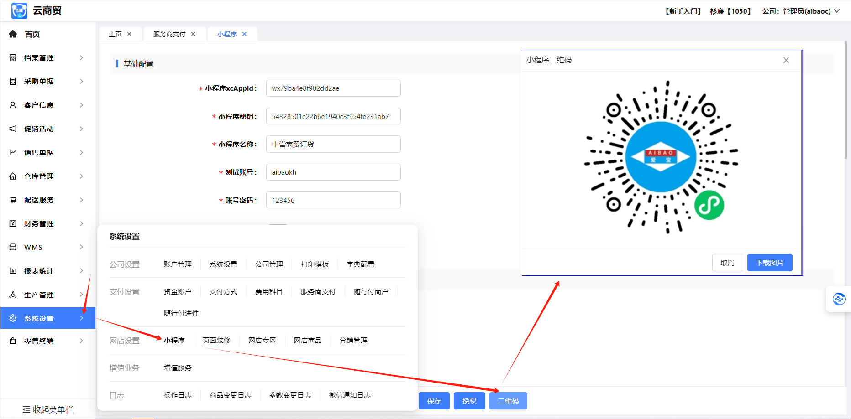Screen dimensions: 851x419
Task: Open 字典配置 menu item
Action: (360, 264)
